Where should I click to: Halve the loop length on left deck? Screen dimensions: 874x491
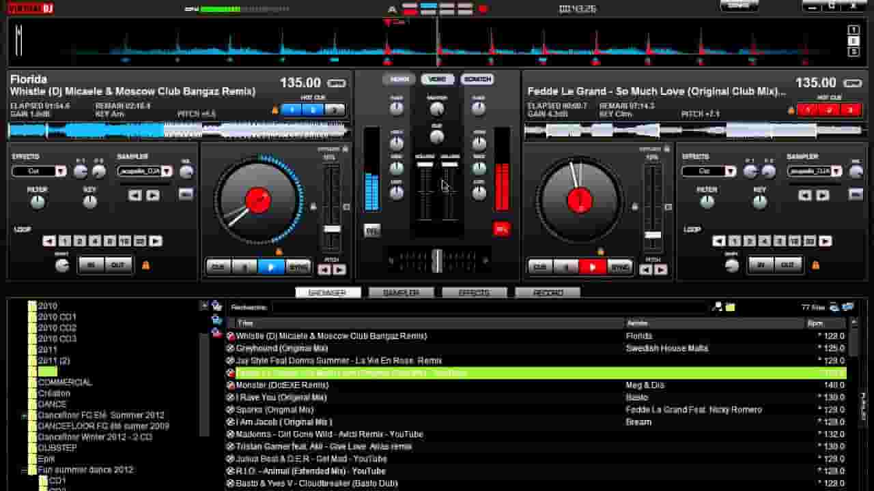point(49,241)
